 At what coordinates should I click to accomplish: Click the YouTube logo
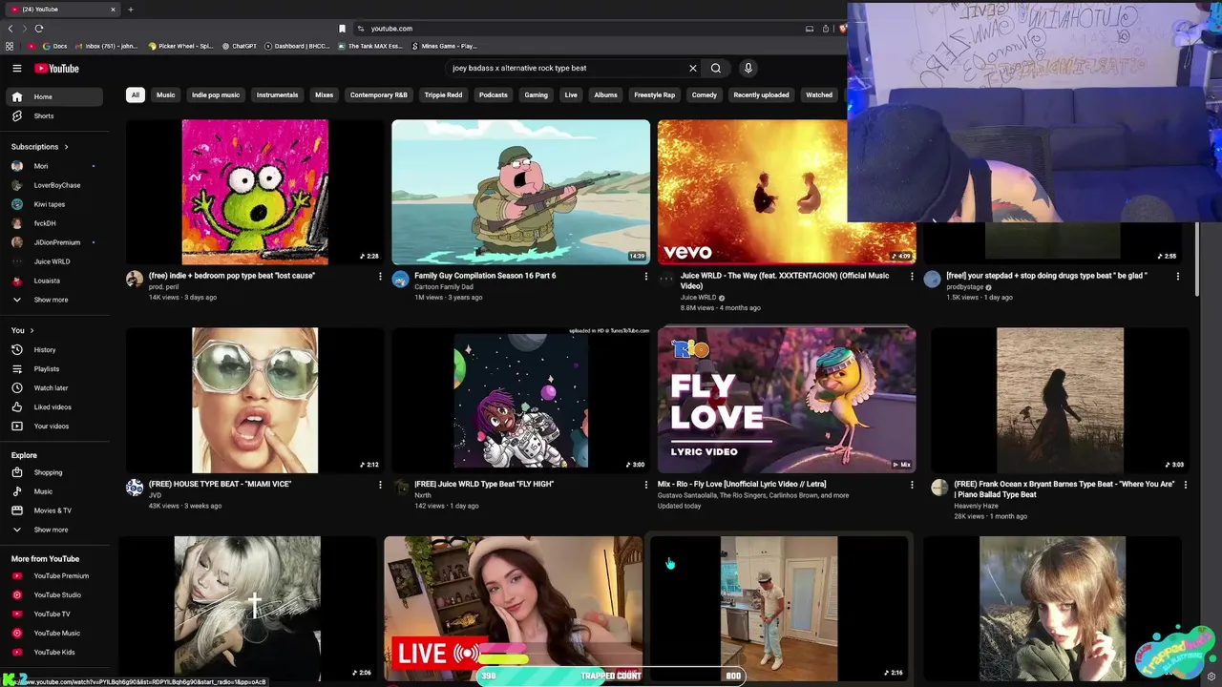[57, 68]
